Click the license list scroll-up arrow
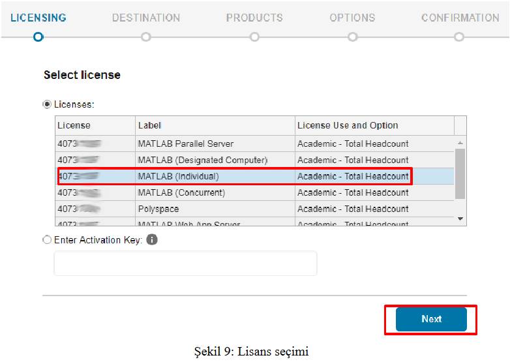Viewport: 510px width, 364px height. (x=460, y=143)
